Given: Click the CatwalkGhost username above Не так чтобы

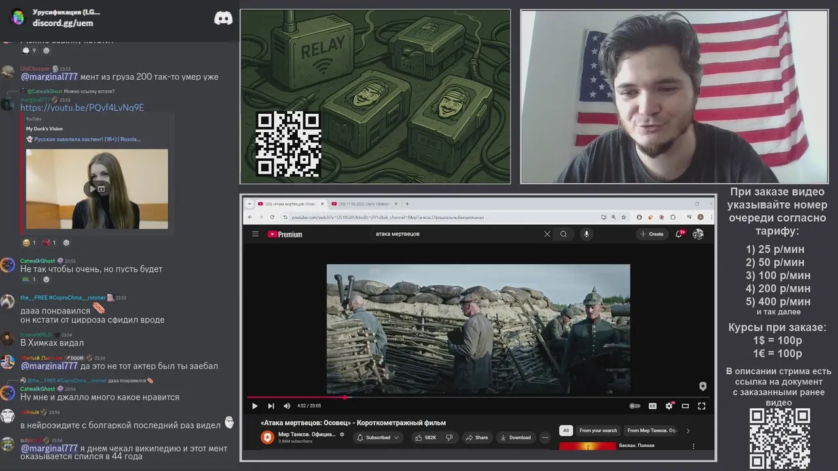Looking at the screenshot, I should point(38,261).
